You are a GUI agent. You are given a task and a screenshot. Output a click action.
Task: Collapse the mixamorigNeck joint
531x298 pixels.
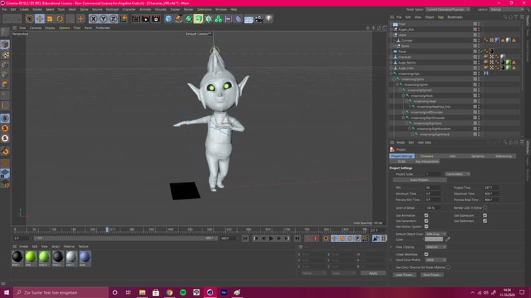[x=404, y=96]
